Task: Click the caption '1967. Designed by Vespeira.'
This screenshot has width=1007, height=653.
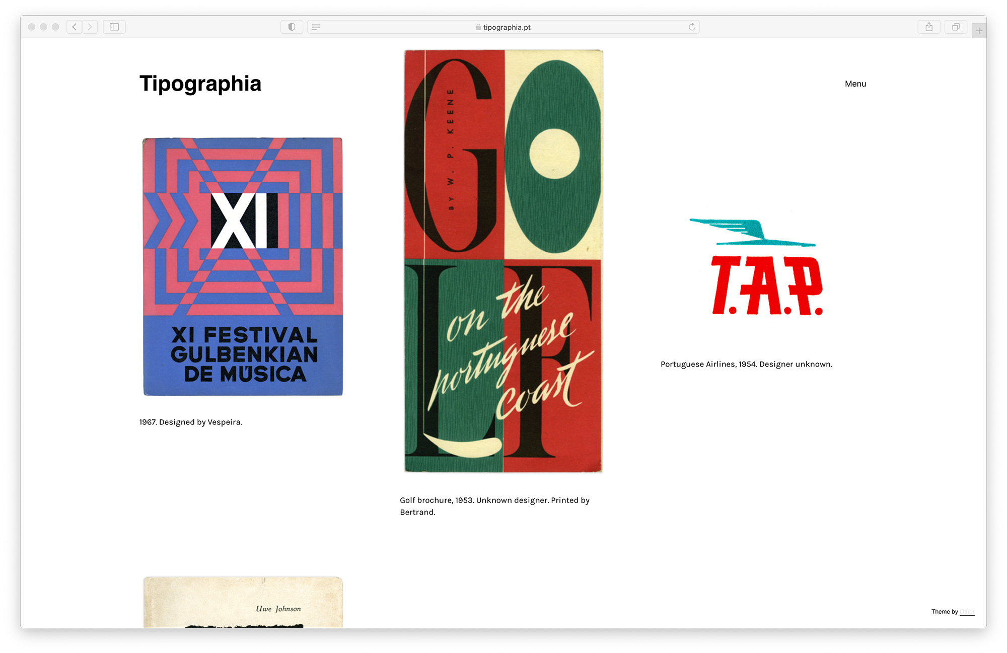Action: (191, 422)
